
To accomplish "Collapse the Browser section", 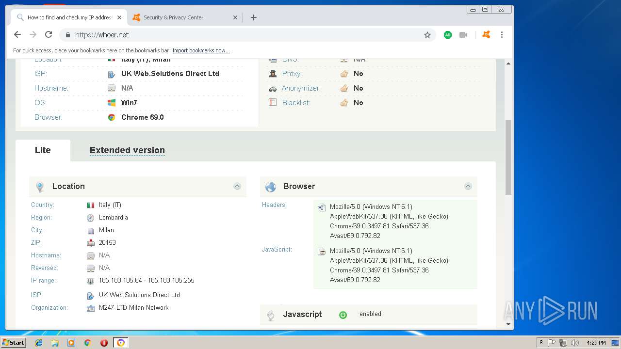I will [468, 186].
